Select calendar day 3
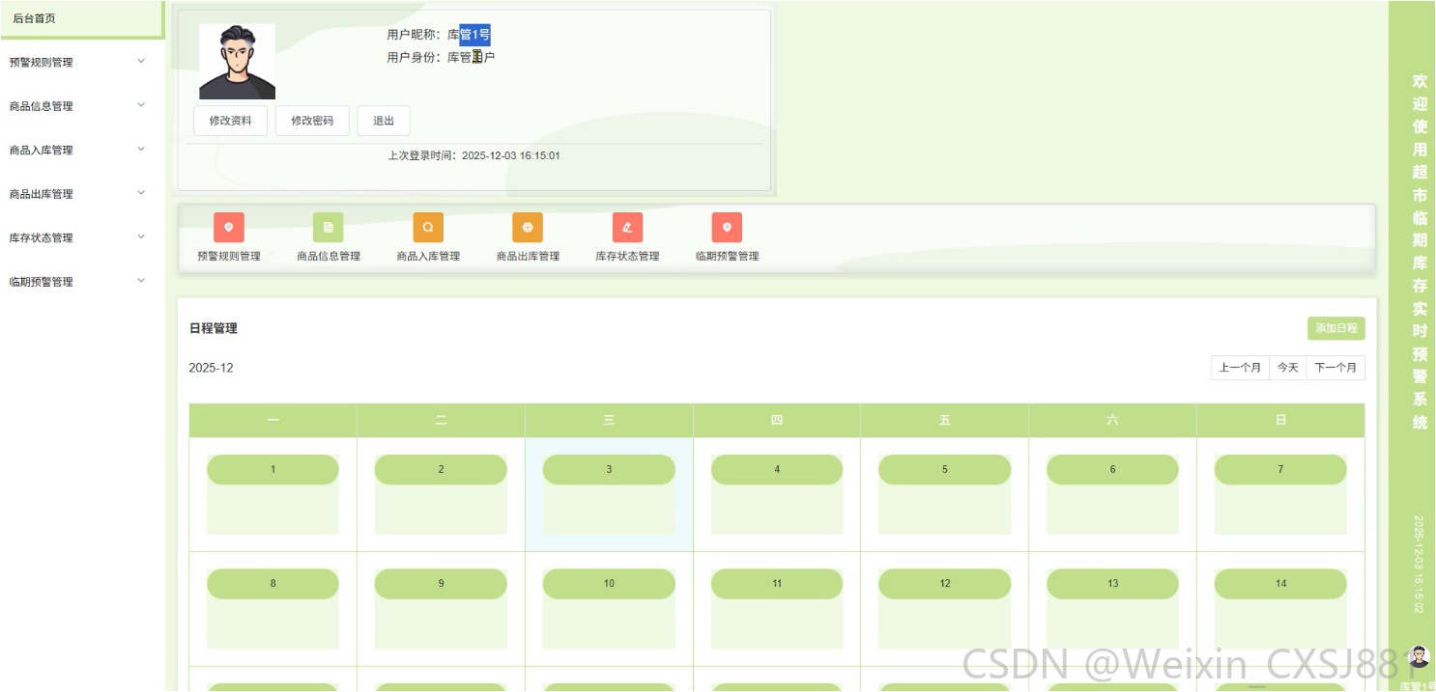The width and height of the screenshot is (1436, 692). point(609,470)
